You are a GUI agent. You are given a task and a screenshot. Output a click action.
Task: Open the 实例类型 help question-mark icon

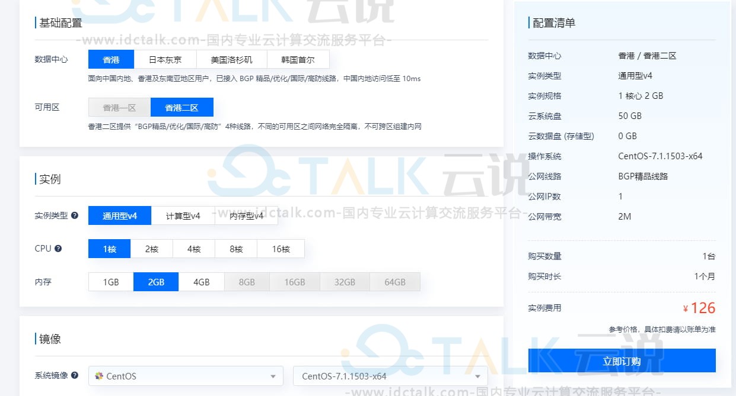[75, 215]
